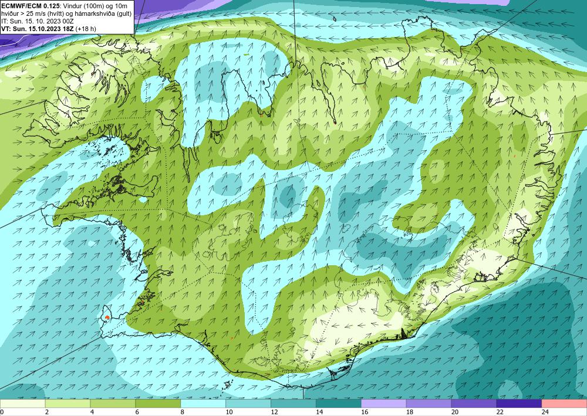The height and width of the screenshot is (416, 587).
Task: Click the legend label '16'
Action: 365,412
